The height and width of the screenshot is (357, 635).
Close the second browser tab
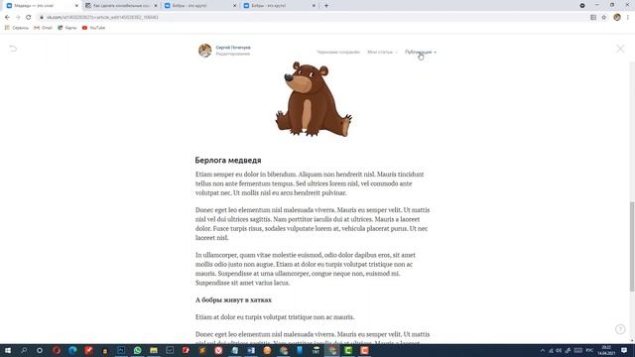156,6
